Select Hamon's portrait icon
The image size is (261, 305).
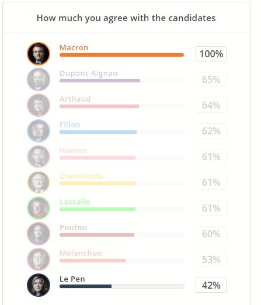click(39, 157)
